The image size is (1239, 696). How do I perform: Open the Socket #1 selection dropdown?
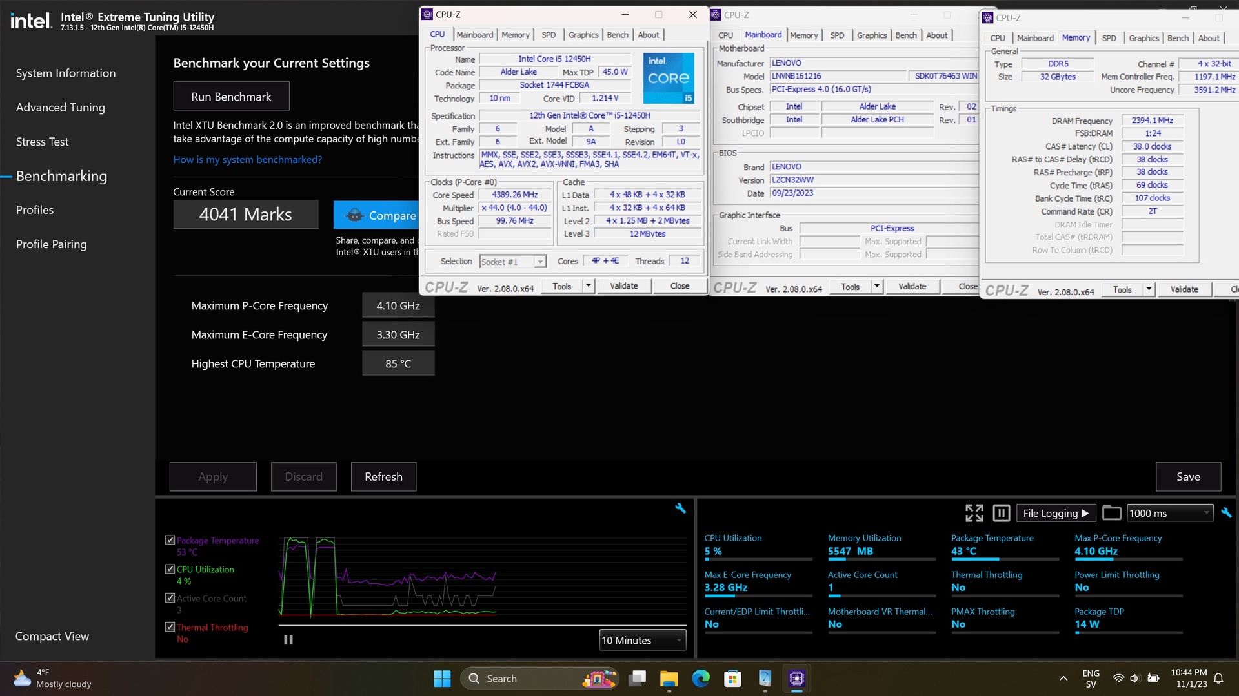(513, 262)
